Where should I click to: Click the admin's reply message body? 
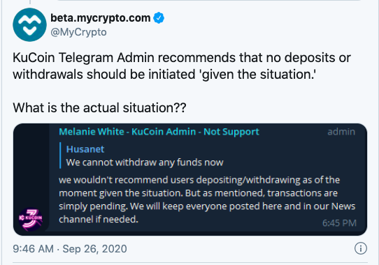[207, 199]
